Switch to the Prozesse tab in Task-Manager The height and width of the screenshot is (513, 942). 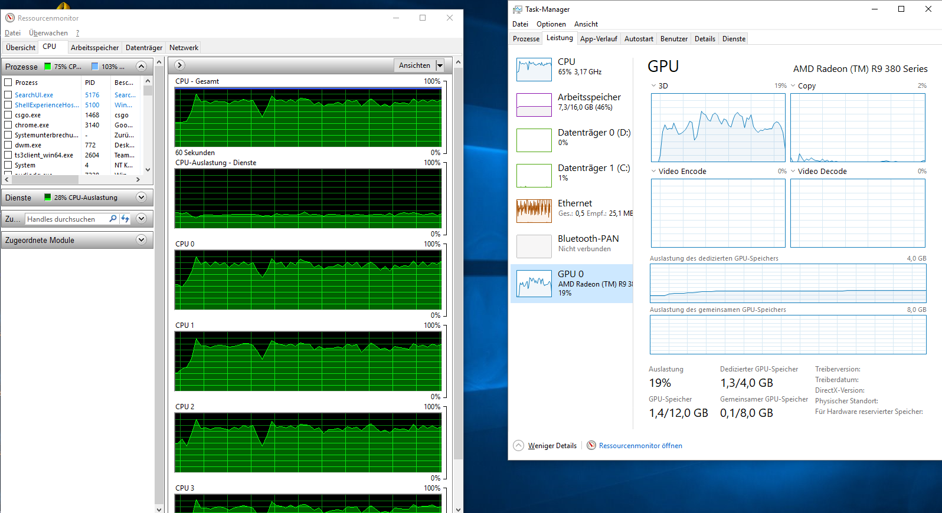click(x=526, y=39)
